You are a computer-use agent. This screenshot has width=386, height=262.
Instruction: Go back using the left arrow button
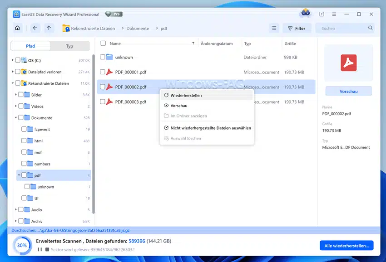pos(35,28)
